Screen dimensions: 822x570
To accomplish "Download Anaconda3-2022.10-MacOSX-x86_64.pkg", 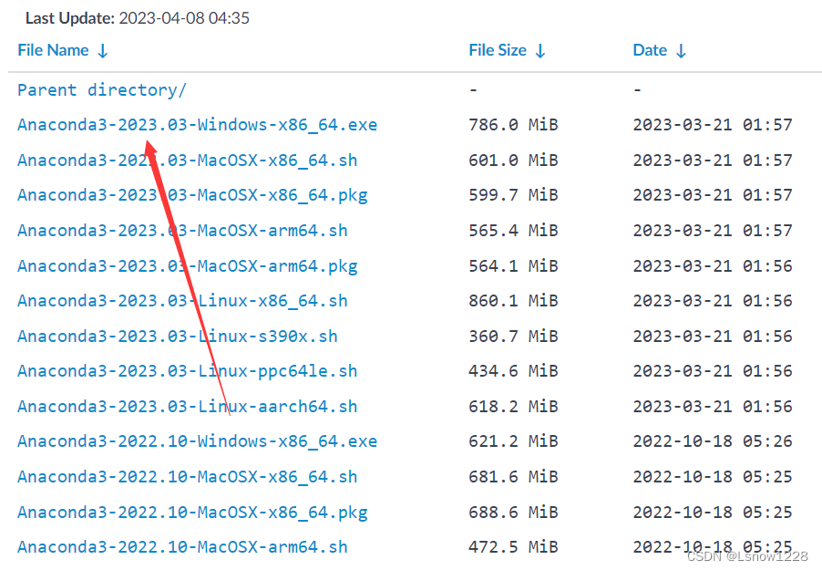I will [192, 512].
